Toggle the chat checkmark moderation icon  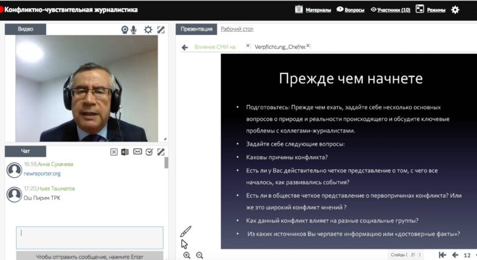tap(149, 152)
